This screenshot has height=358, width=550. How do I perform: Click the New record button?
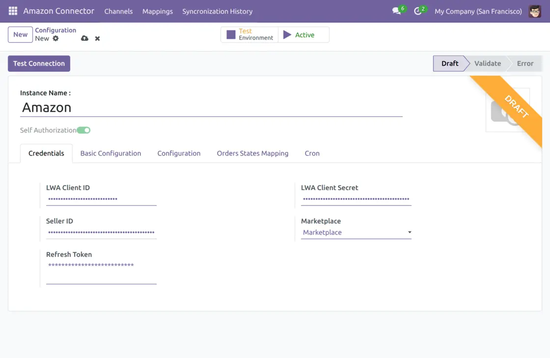point(20,34)
